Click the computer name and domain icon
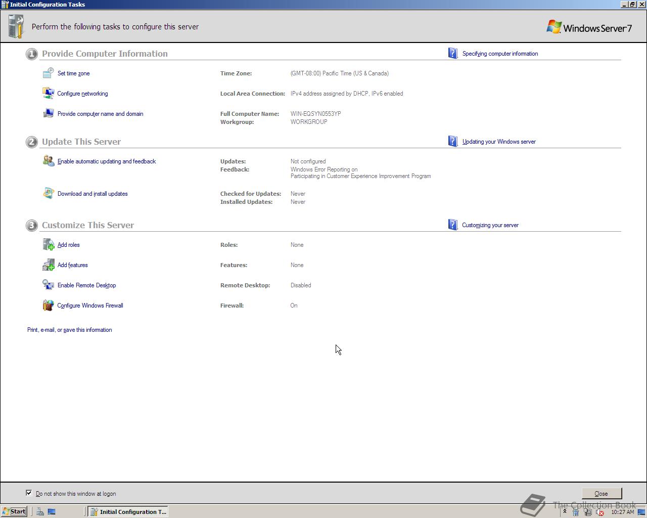Screen dimensions: 647x518 [x=48, y=114]
